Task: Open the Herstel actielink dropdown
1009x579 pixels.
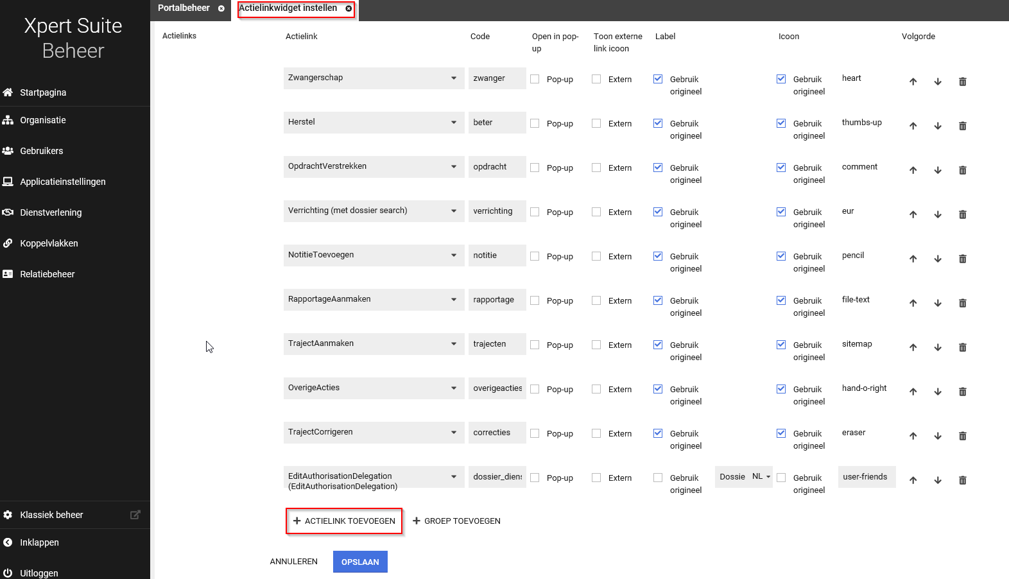Action: (374, 122)
